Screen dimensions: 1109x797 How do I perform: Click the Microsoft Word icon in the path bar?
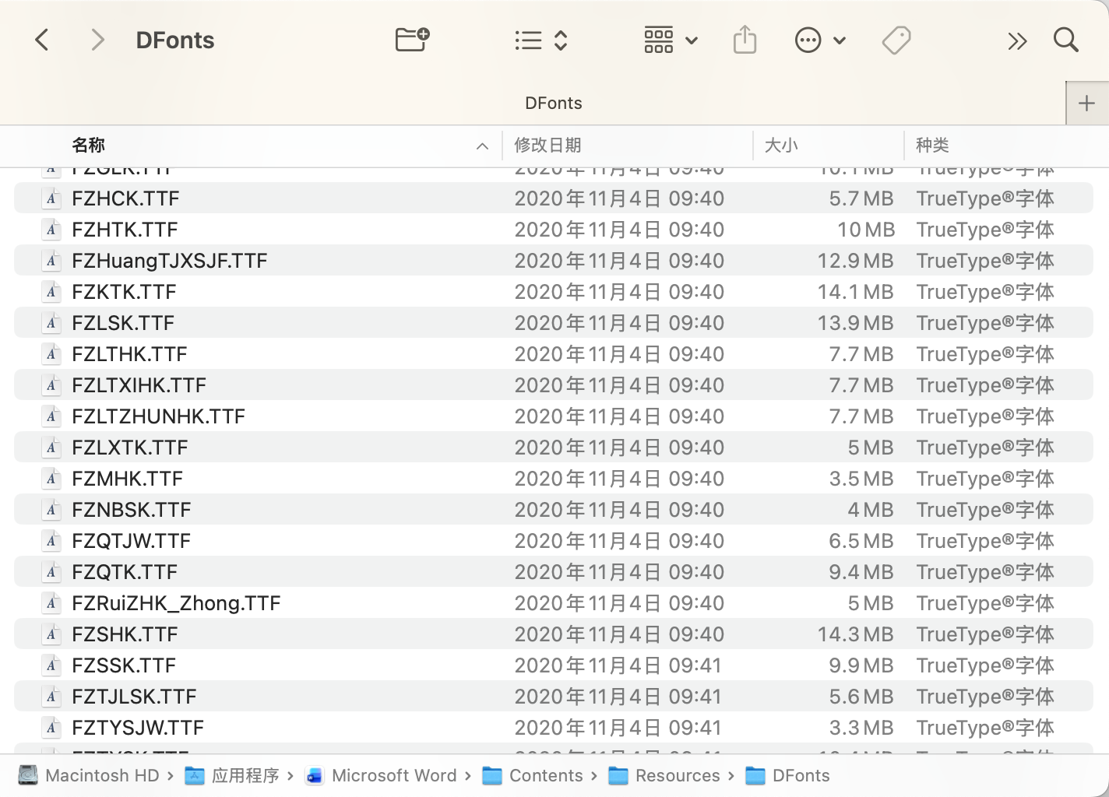tap(314, 775)
